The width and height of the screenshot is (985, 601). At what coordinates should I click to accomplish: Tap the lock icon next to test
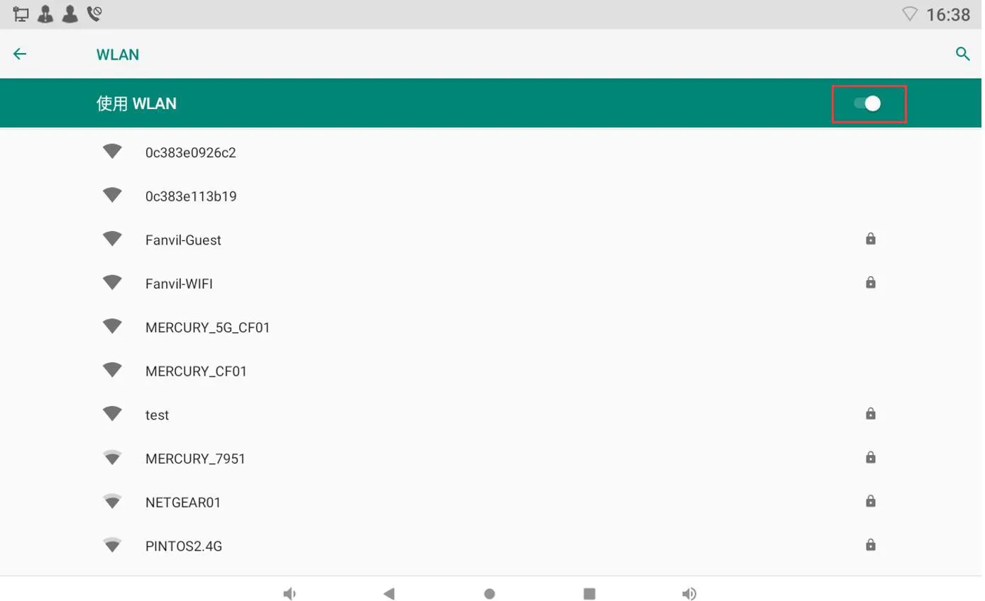(x=870, y=414)
